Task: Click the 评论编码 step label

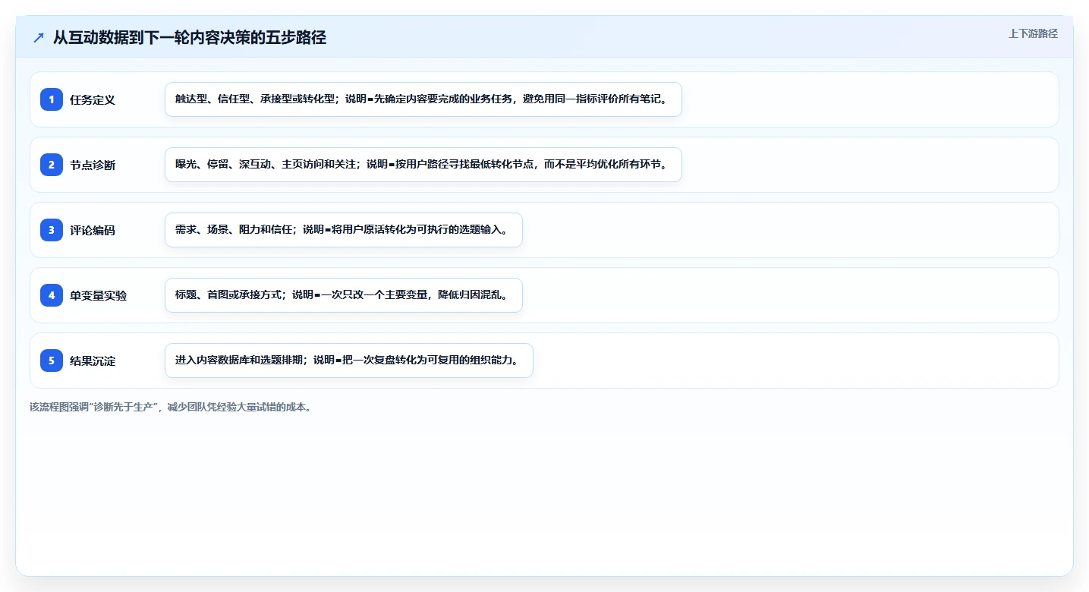Action: (93, 231)
